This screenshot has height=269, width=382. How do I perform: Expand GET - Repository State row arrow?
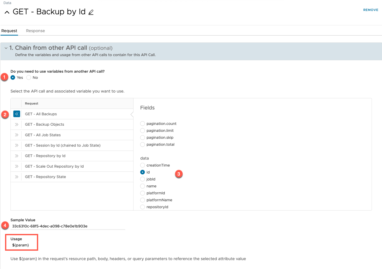[x=17, y=177]
